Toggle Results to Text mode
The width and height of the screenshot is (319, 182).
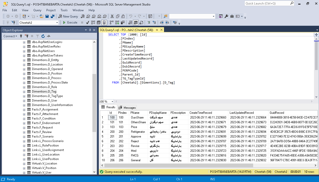130,22
